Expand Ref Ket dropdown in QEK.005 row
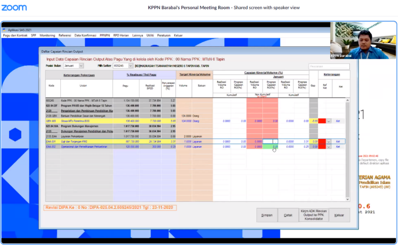398x246 pixels. click(x=329, y=121)
